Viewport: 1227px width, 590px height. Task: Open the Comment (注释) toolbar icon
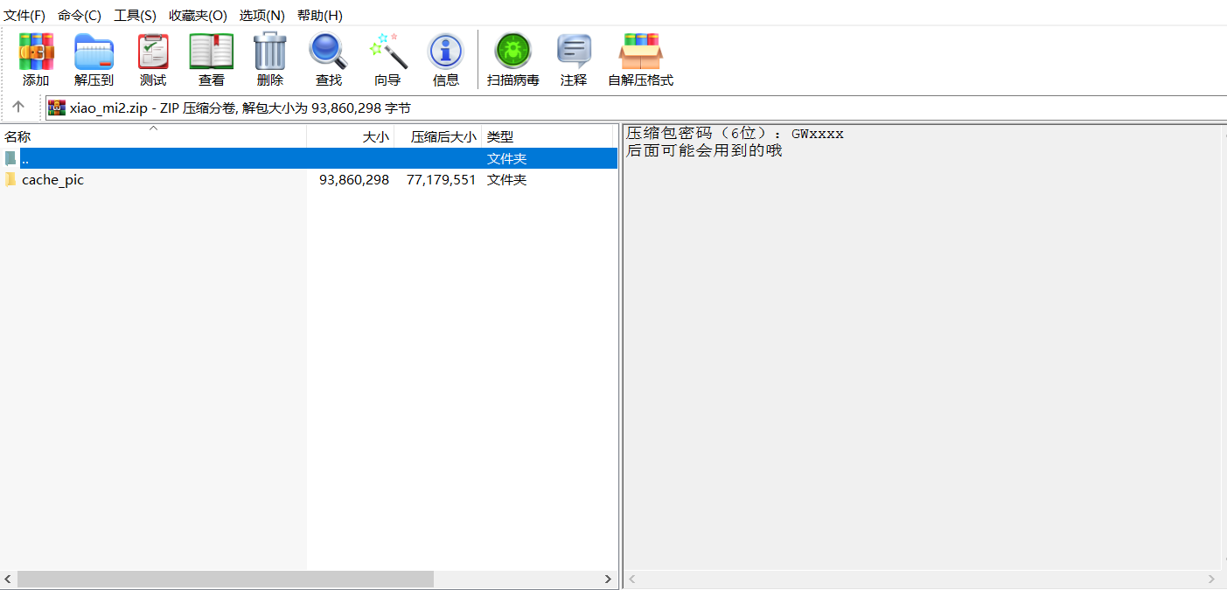click(x=574, y=52)
